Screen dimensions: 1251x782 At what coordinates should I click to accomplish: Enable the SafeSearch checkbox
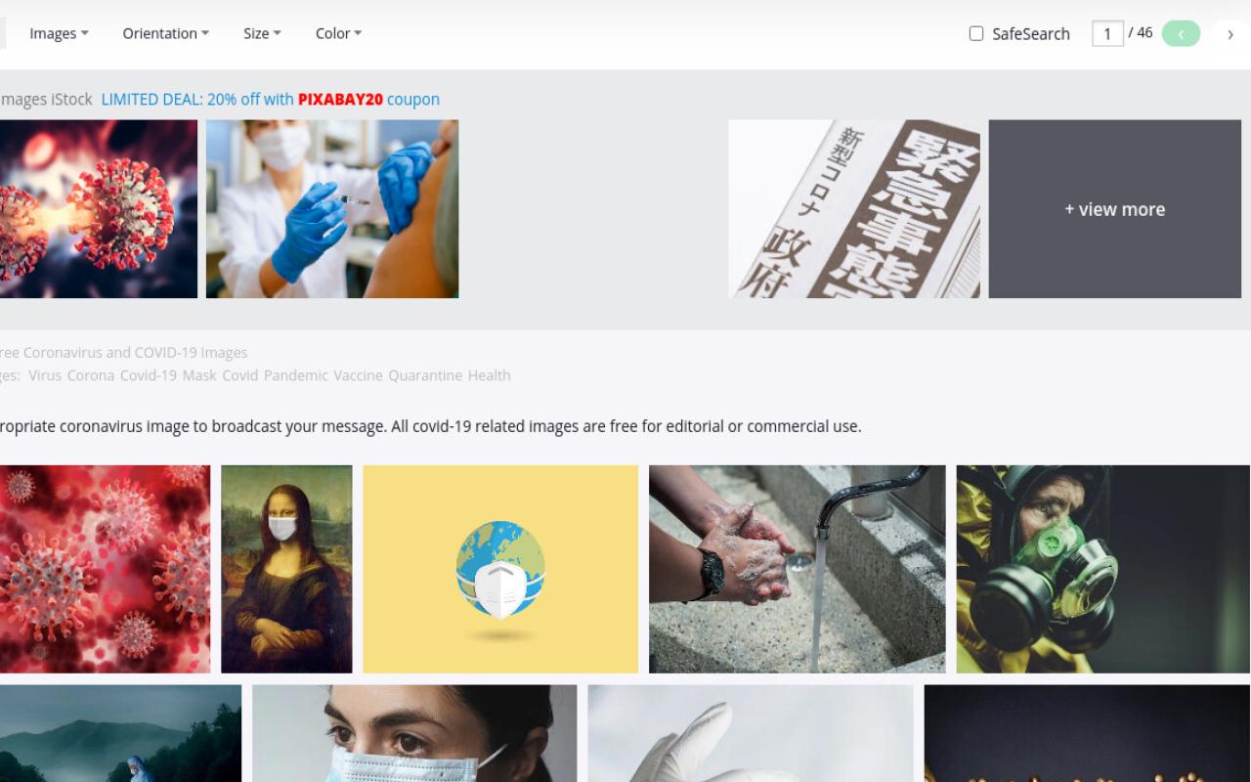pos(976,33)
